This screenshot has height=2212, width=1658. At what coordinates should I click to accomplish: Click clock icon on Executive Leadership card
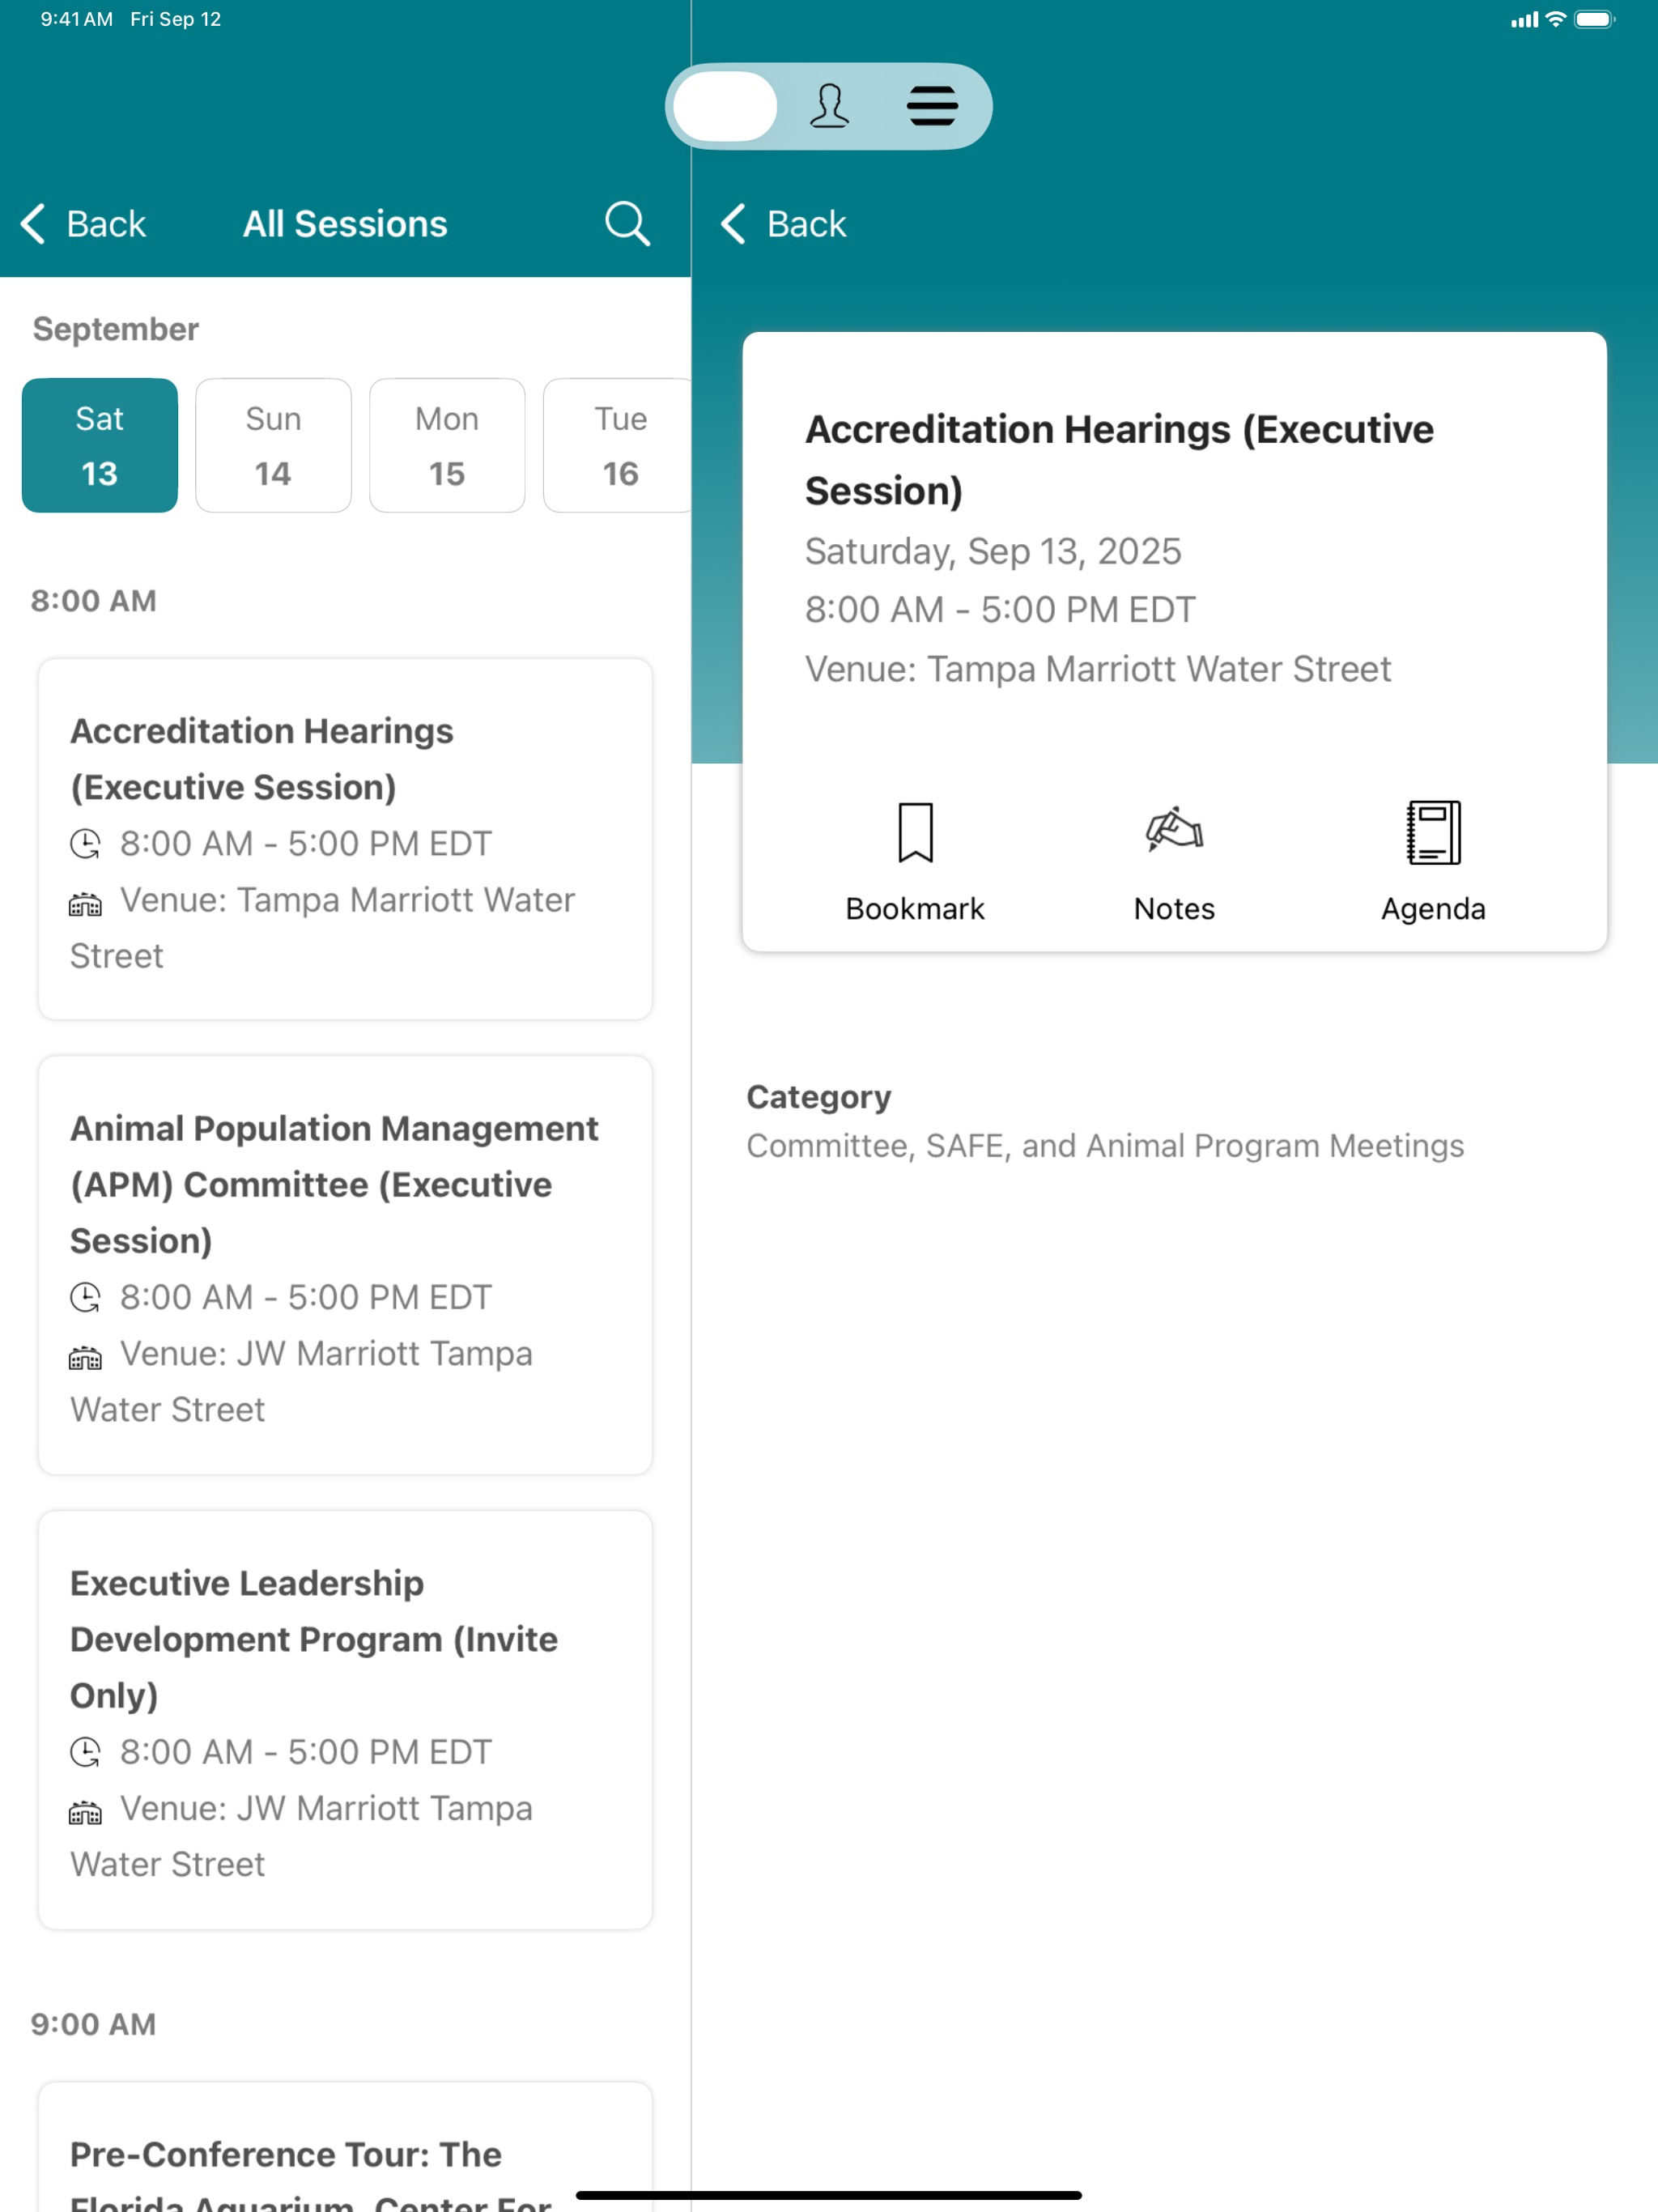(x=85, y=1752)
